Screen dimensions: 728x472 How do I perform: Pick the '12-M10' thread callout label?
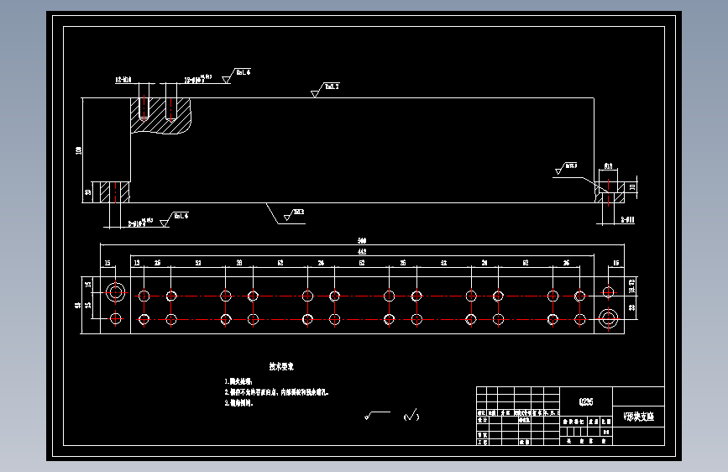(x=123, y=80)
